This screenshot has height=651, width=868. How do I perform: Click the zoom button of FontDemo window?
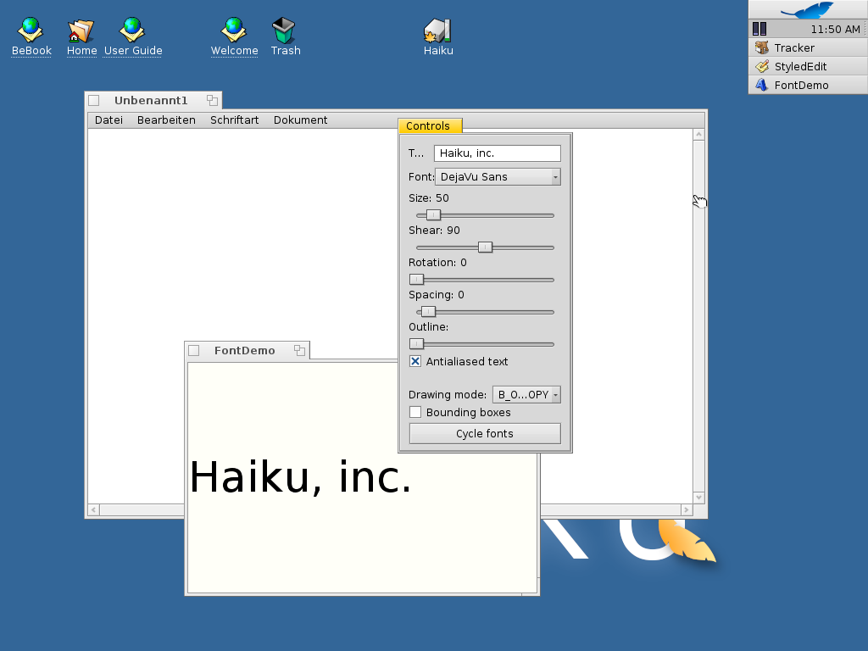pos(299,350)
